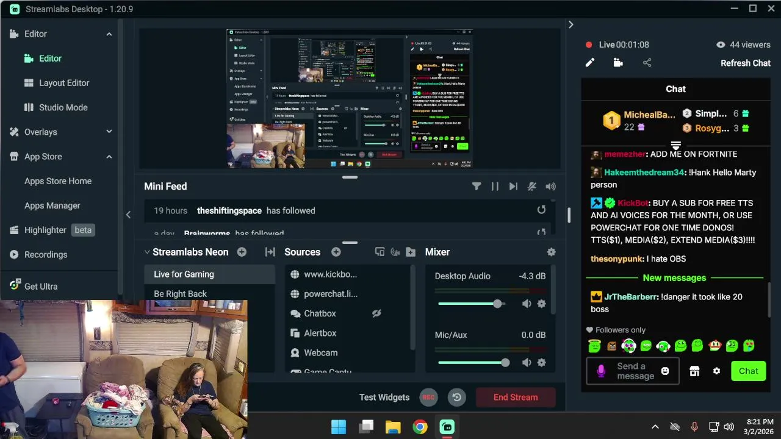781x439 pixels.
Task: Click End Stream
Action: 516,398
